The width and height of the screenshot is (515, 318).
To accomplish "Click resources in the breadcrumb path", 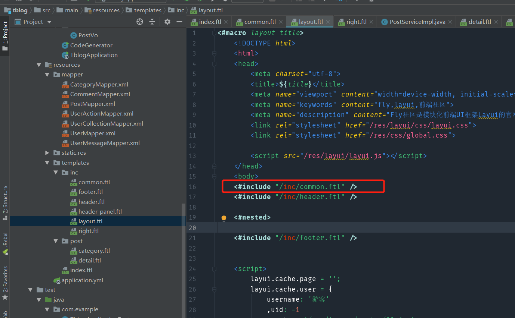I will [106, 10].
